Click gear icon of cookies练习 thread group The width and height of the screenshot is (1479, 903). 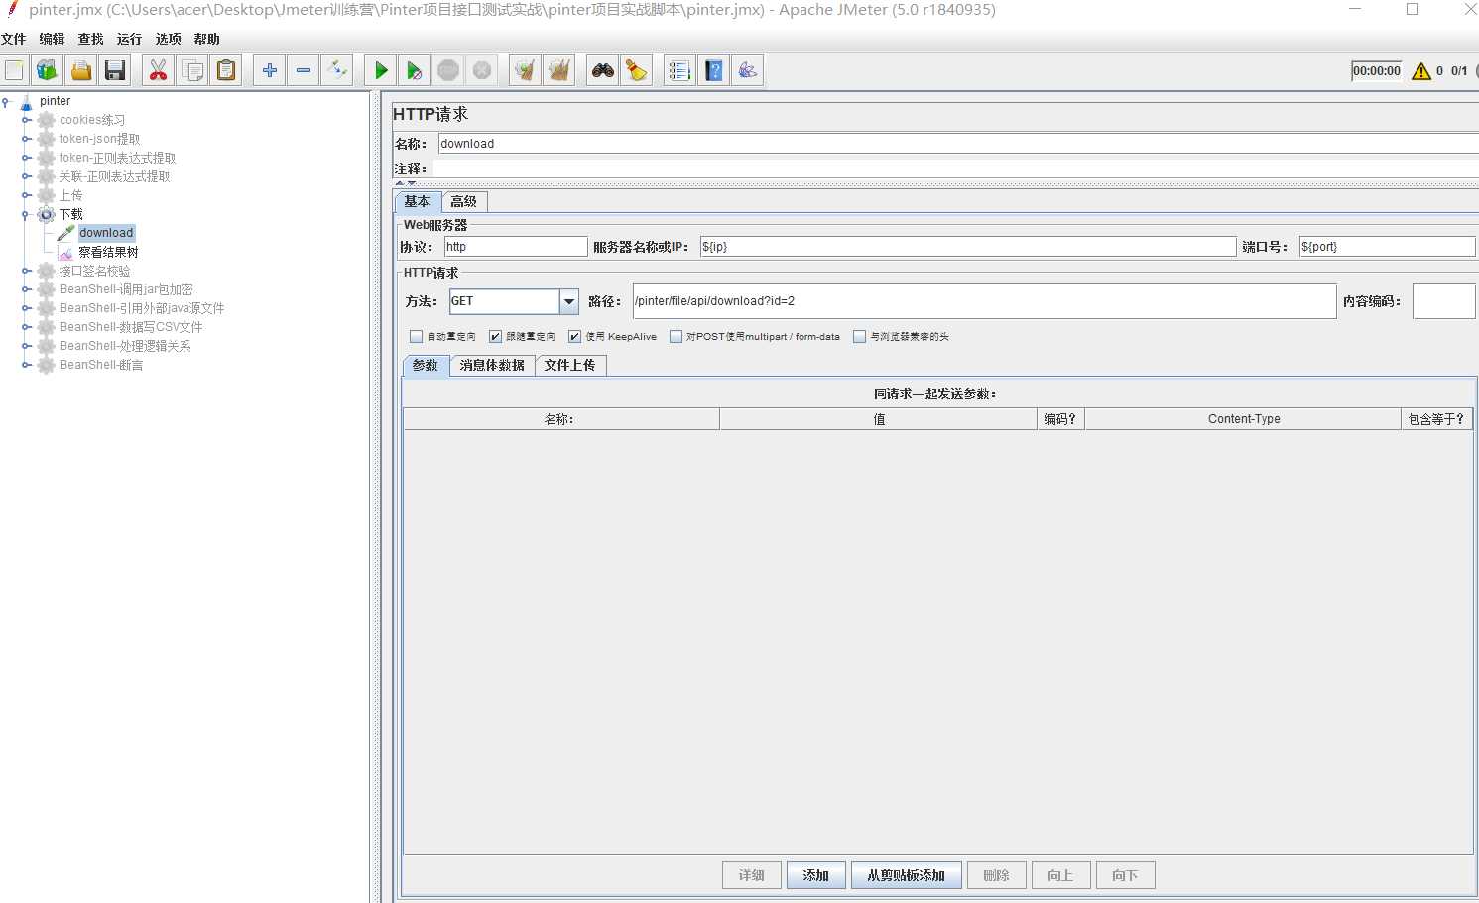point(47,120)
